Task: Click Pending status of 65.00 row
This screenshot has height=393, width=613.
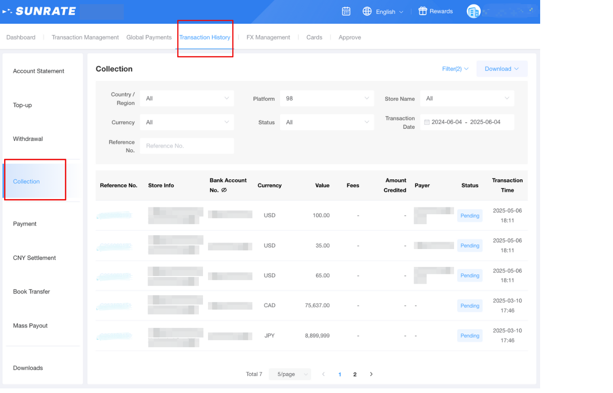Action: click(x=470, y=276)
